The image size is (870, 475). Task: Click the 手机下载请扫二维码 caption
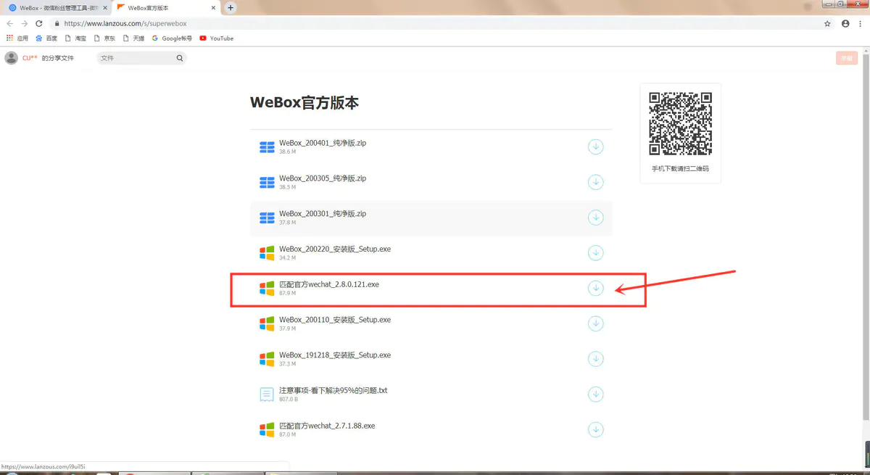(680, 168)
